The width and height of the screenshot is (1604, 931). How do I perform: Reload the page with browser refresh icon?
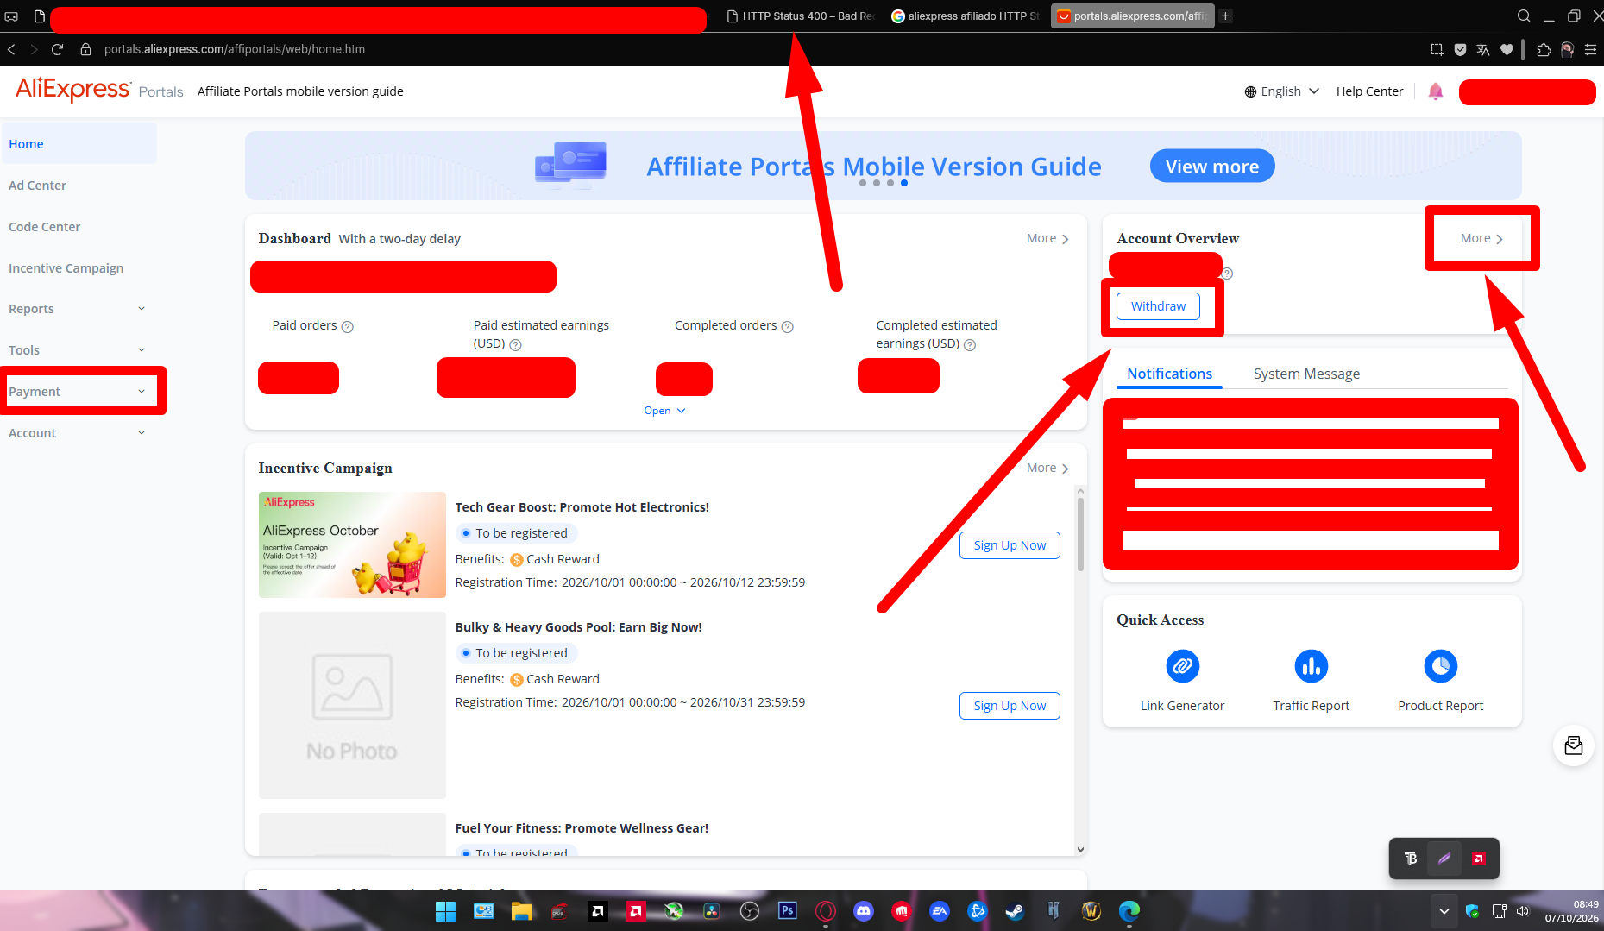(x=58, y=49)
